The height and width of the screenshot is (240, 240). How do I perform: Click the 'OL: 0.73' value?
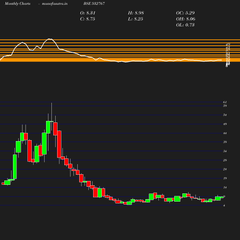click(185, 25)
